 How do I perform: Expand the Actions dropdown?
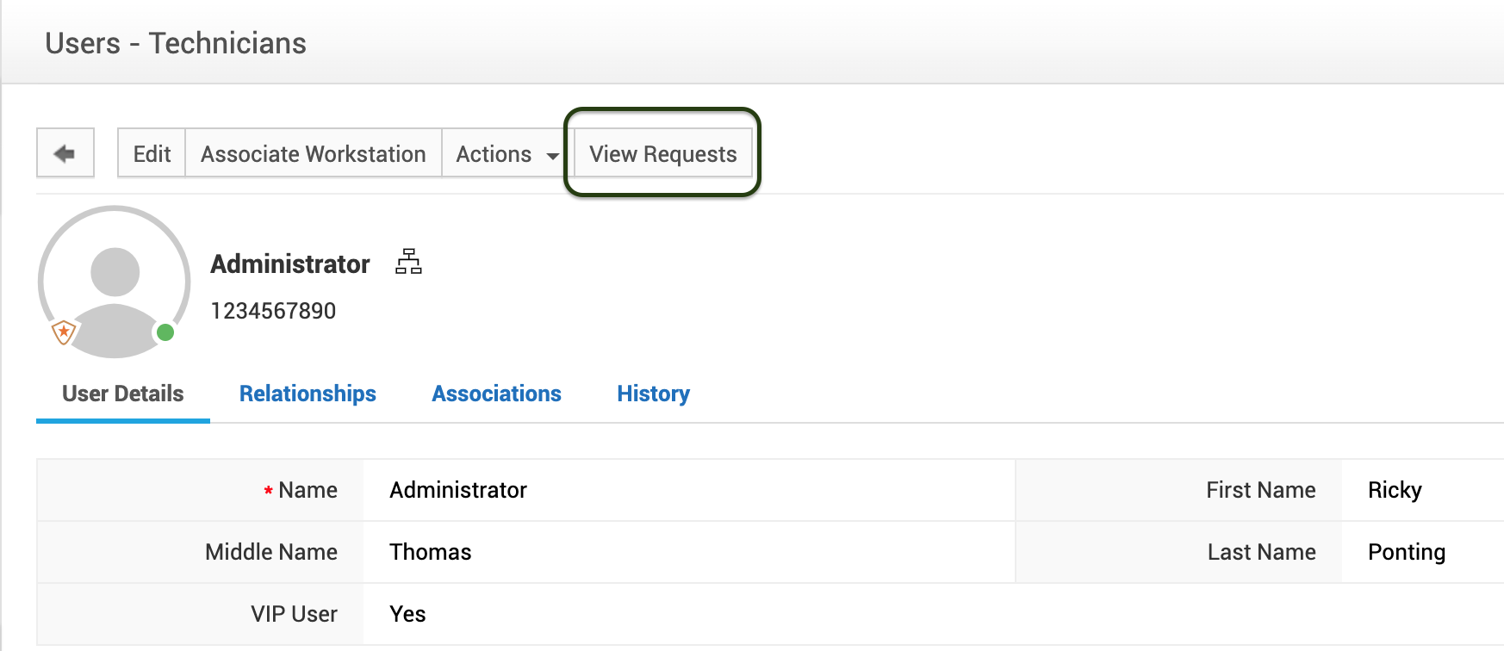click(x=507, y=153)
